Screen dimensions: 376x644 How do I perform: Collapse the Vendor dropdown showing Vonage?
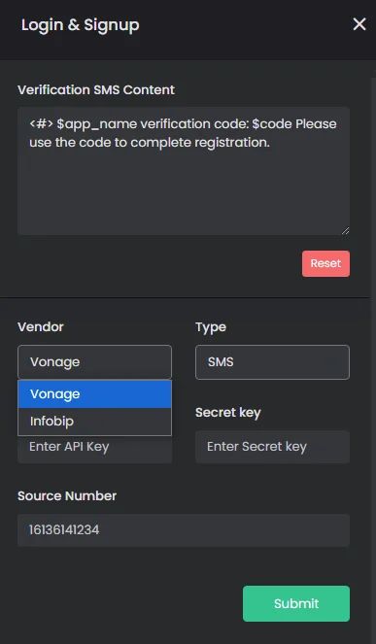pos(94,362)
